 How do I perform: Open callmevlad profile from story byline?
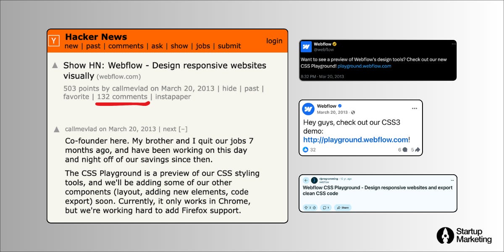pos(130,88)
